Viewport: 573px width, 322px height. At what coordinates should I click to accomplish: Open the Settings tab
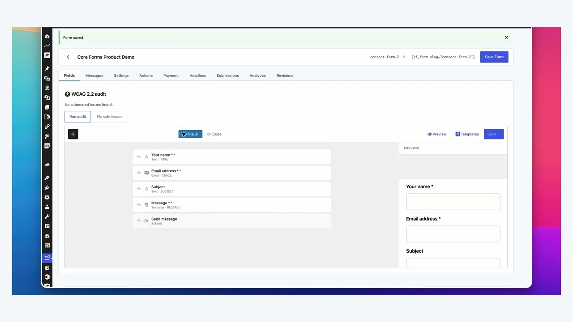tap(121, 76)
